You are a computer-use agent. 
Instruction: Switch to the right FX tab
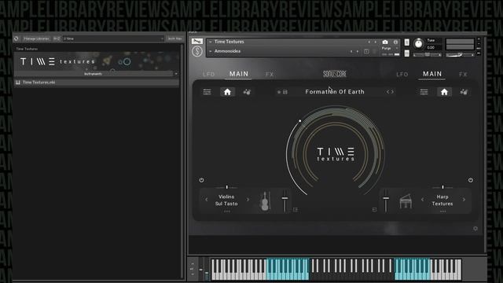463,75
